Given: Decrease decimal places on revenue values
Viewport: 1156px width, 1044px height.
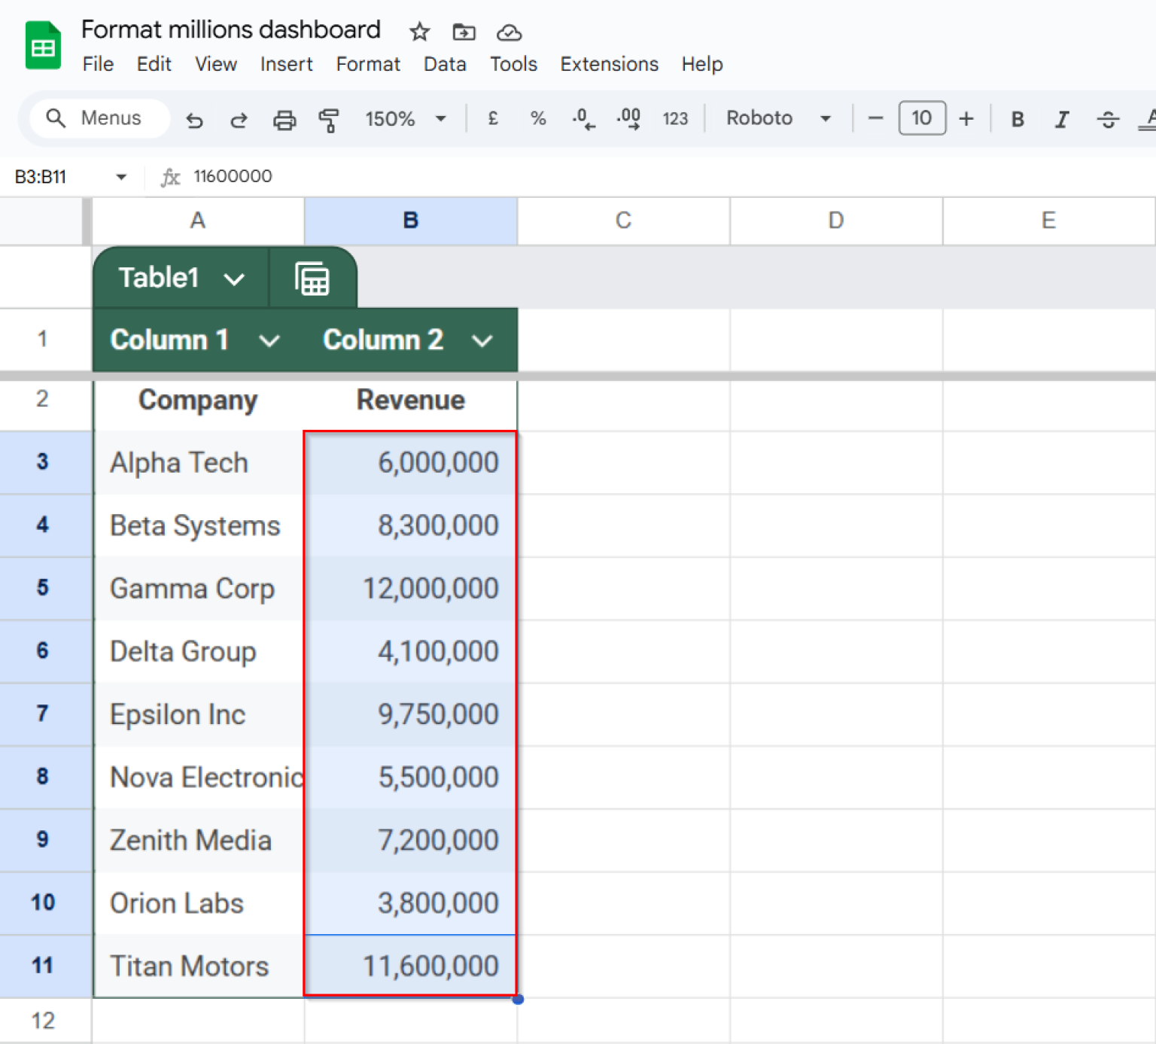Looking at the screenshot, I should tap(583, 118).
